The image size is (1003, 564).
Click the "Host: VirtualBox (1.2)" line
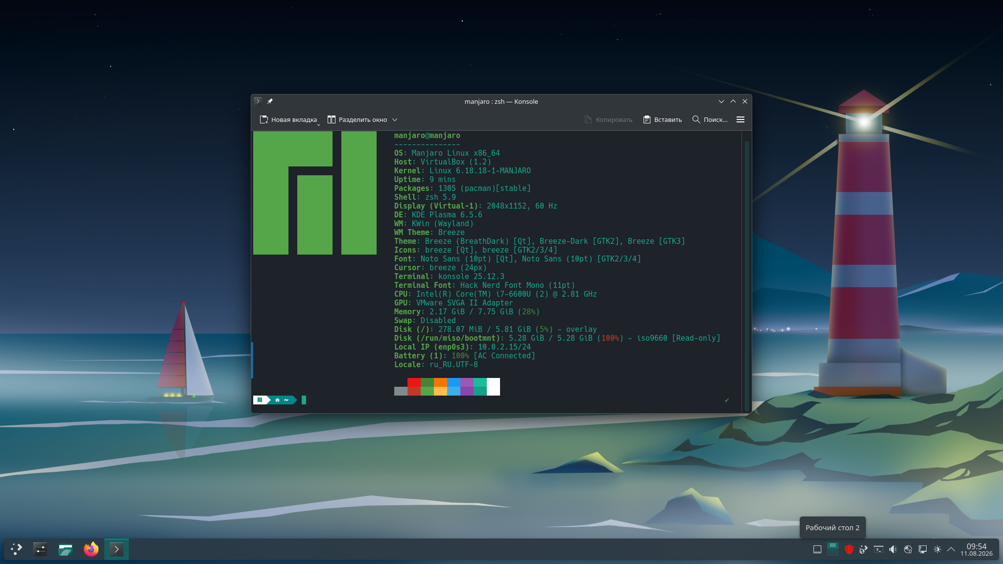tap(443, 162)
